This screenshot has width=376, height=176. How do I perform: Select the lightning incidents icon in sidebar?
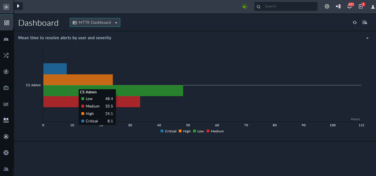click(x=6, y=71)
